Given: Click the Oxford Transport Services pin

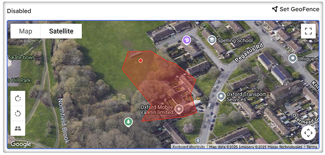Looking at the screenshot, I should (221, 97).
